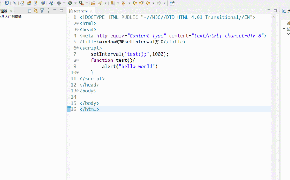290x180 pixels.
Task: Click the Debug bug icon
Action: tap(59, 3)
